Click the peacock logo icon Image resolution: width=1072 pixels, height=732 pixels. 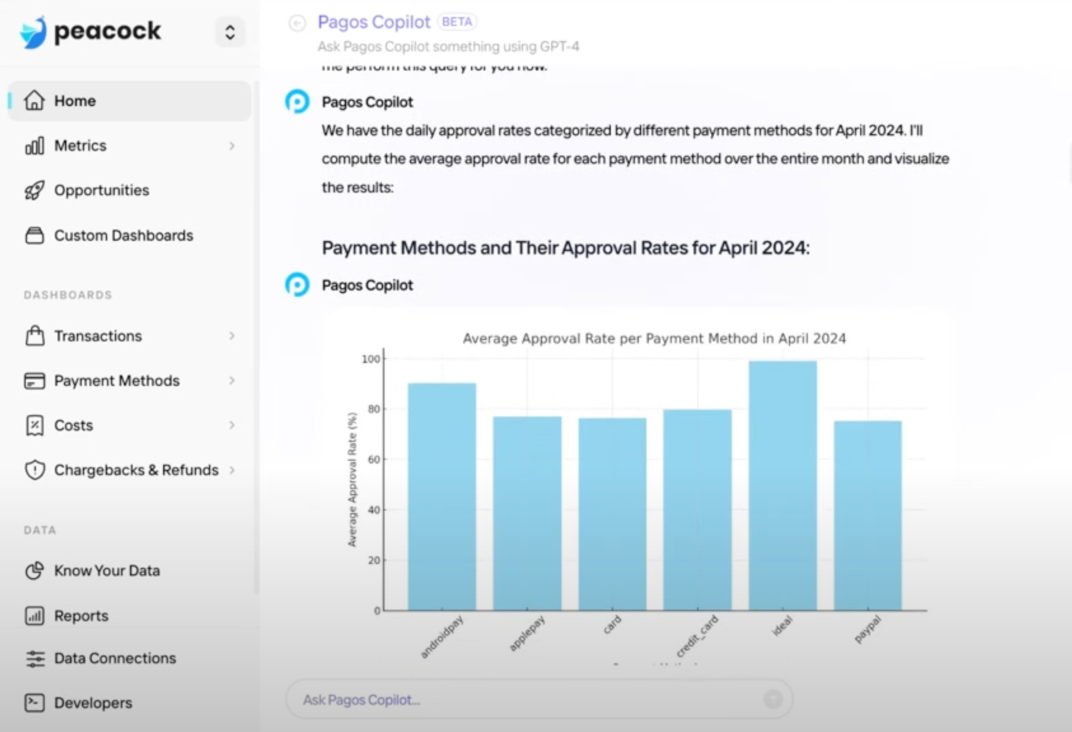pyautogui.click(x=33, y=32)
